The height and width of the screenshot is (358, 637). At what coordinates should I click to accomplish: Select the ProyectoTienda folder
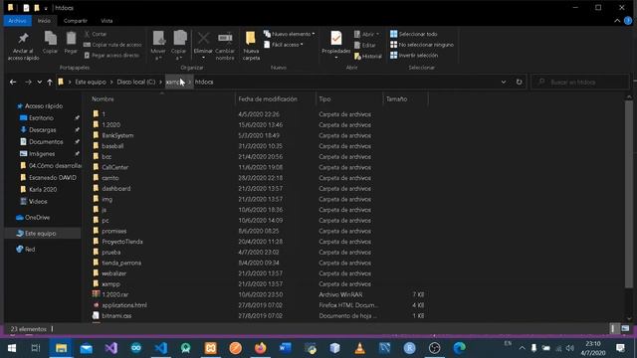121,242
